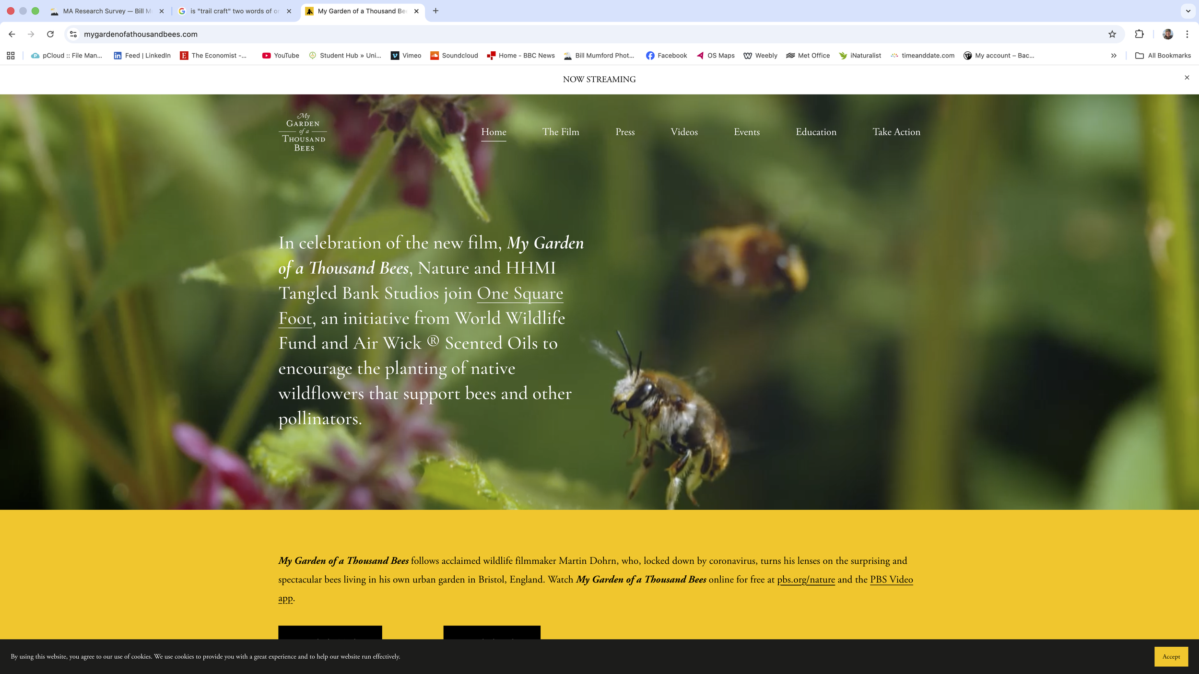Accept the cookies notice
This screenshot has width=1199, height=674.
(x=1171, y=657)
